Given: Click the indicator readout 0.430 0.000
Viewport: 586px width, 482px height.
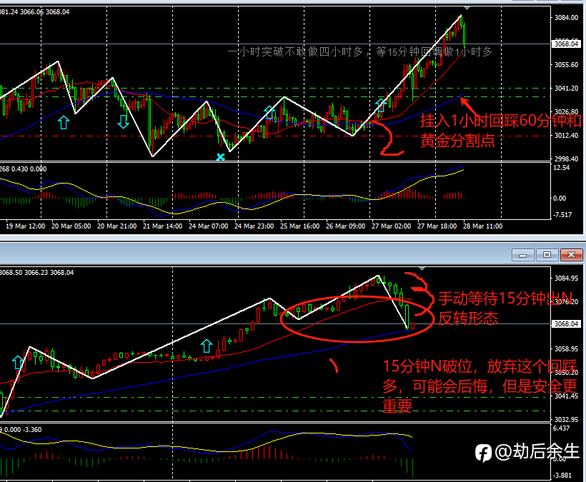Looking at the screenshot, I should coord(29,169).
